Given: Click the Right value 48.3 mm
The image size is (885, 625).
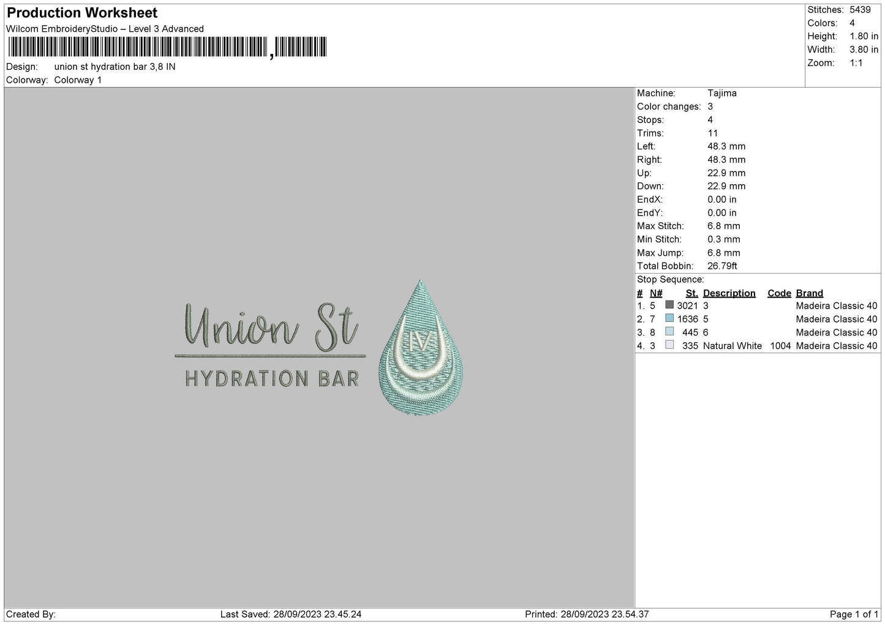Looking at the screenshot, I should tap(726, 160).
